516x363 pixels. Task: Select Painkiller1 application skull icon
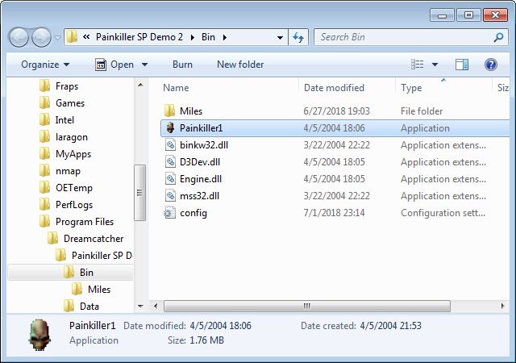click(x=170, y=127)
